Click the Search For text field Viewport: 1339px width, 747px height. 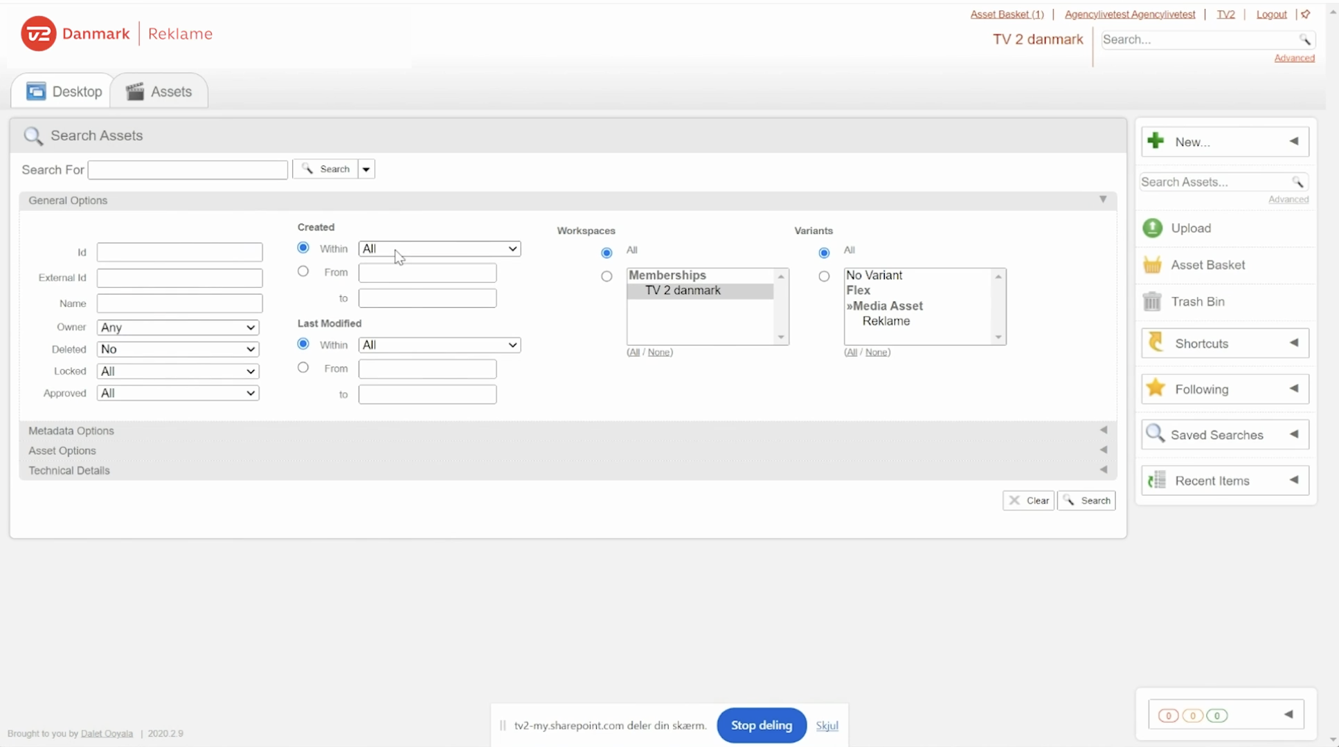(x=188, y=169)
